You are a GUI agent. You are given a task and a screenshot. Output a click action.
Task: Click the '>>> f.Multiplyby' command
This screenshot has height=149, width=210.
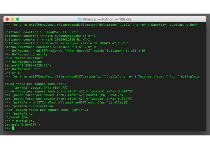coord(20,121)
